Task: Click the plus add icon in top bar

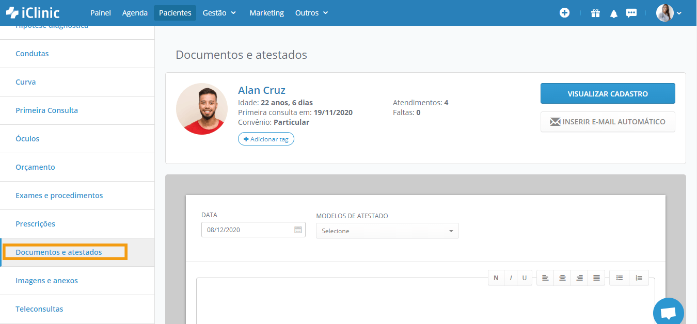Action: point(564,13)
